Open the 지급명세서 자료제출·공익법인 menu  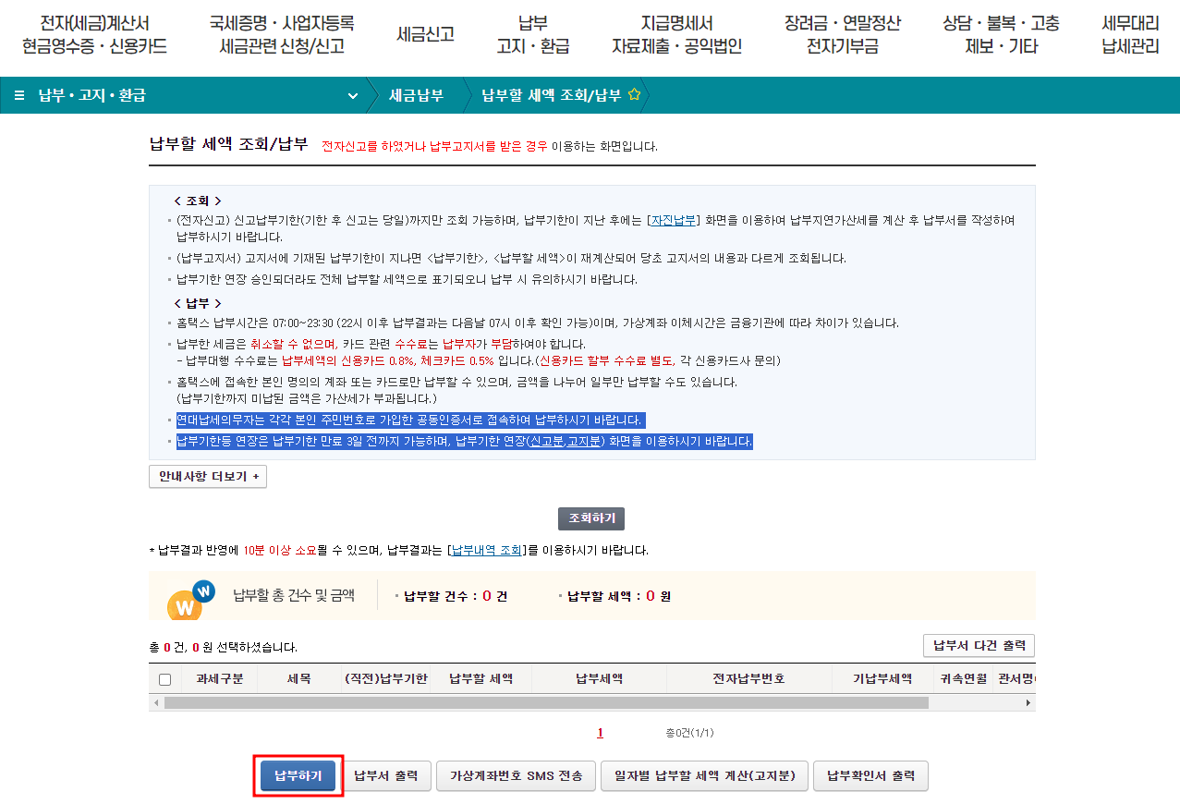pyautogui.click(x=676, y=35)
